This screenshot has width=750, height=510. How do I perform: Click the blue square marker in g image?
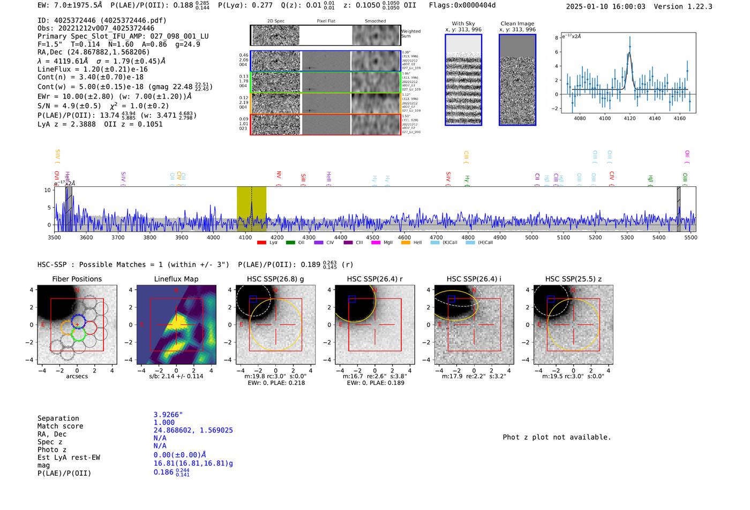coord(253,299)
